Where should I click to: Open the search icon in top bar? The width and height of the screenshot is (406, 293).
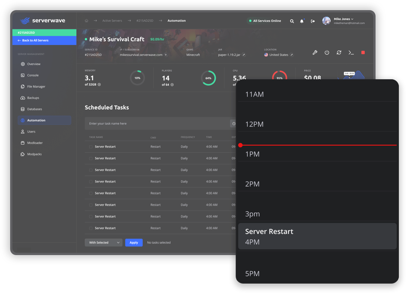point(292,21)
